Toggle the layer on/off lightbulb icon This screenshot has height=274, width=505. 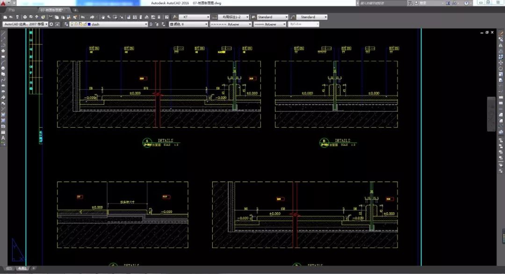pos(72,24)
